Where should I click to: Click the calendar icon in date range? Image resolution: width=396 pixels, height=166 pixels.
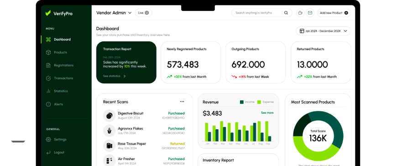pyautogui.click(x=302, y=31)
